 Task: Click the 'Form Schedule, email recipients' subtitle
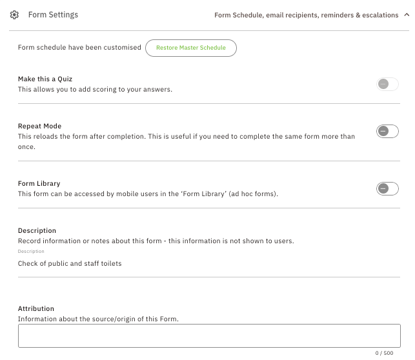click(306, 15)
